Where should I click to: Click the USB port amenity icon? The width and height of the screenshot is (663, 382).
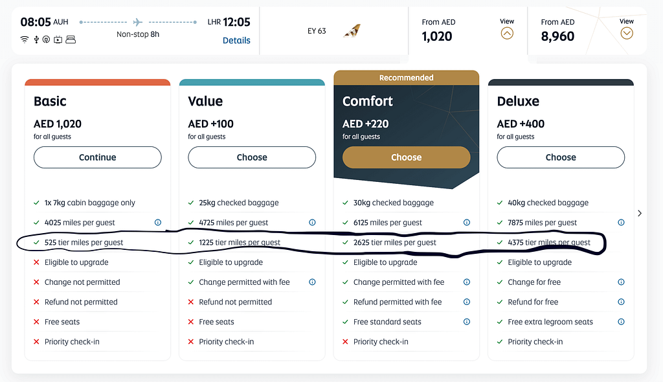coord(36,39)
